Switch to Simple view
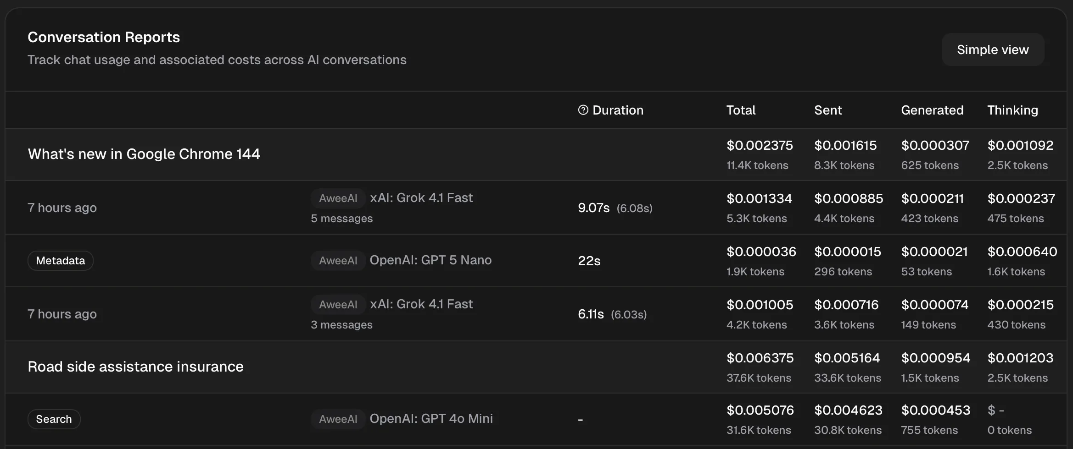 (x=992, y=49)
